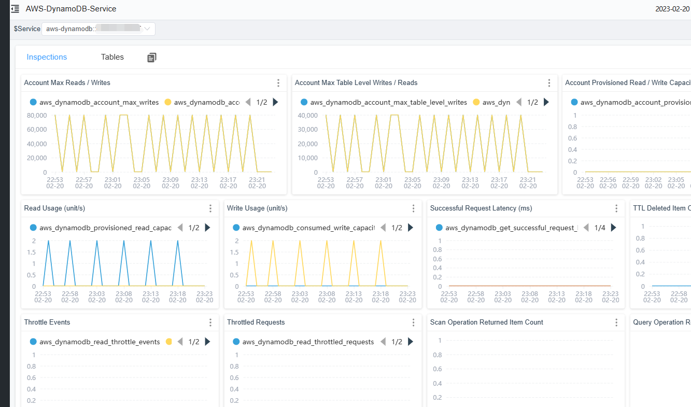The image size is (691, 407).
Task: Click the yellow color dot in Throttle Events legend
Action: [x=169, y=342]
